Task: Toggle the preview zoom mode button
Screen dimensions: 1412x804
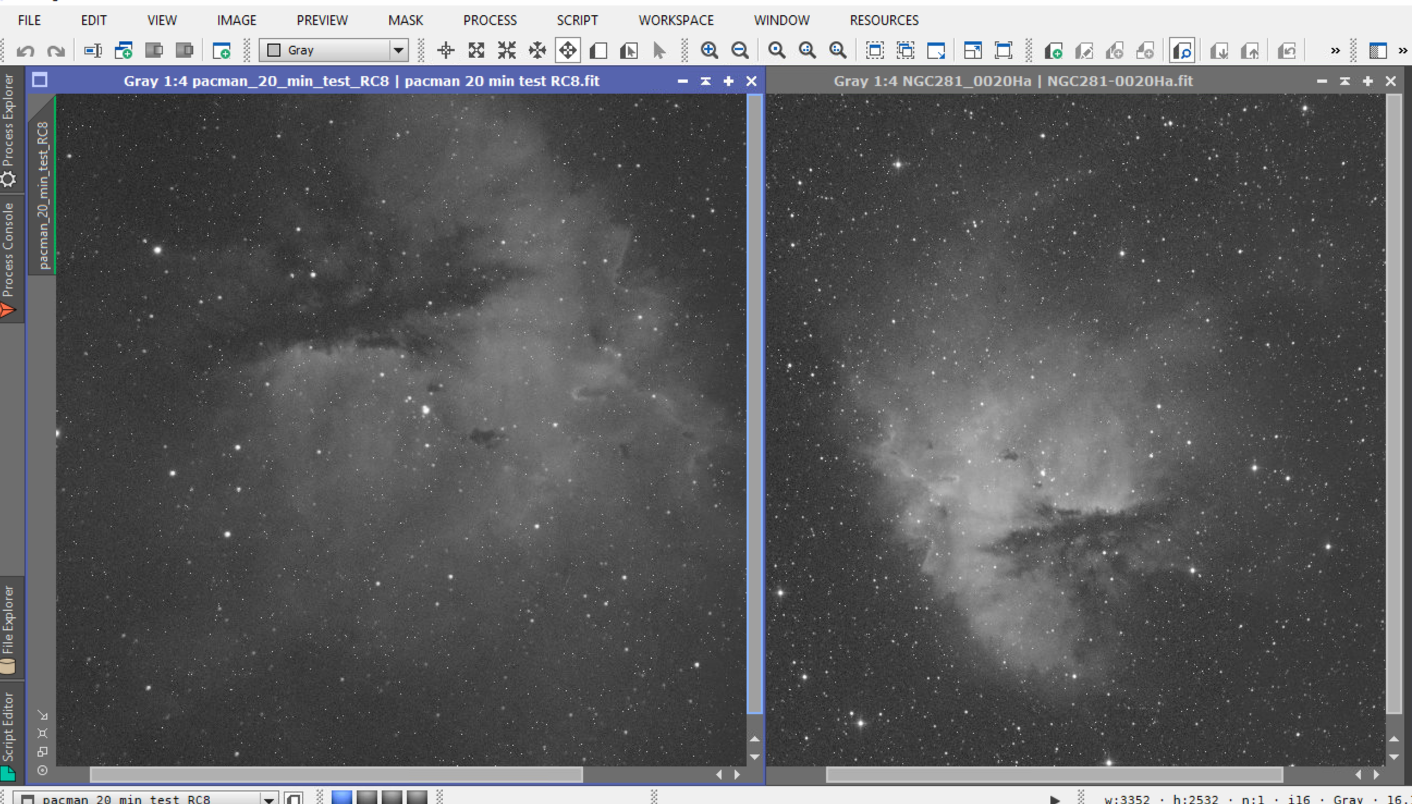Action: pyautogui.click(x=1182, y=51)
